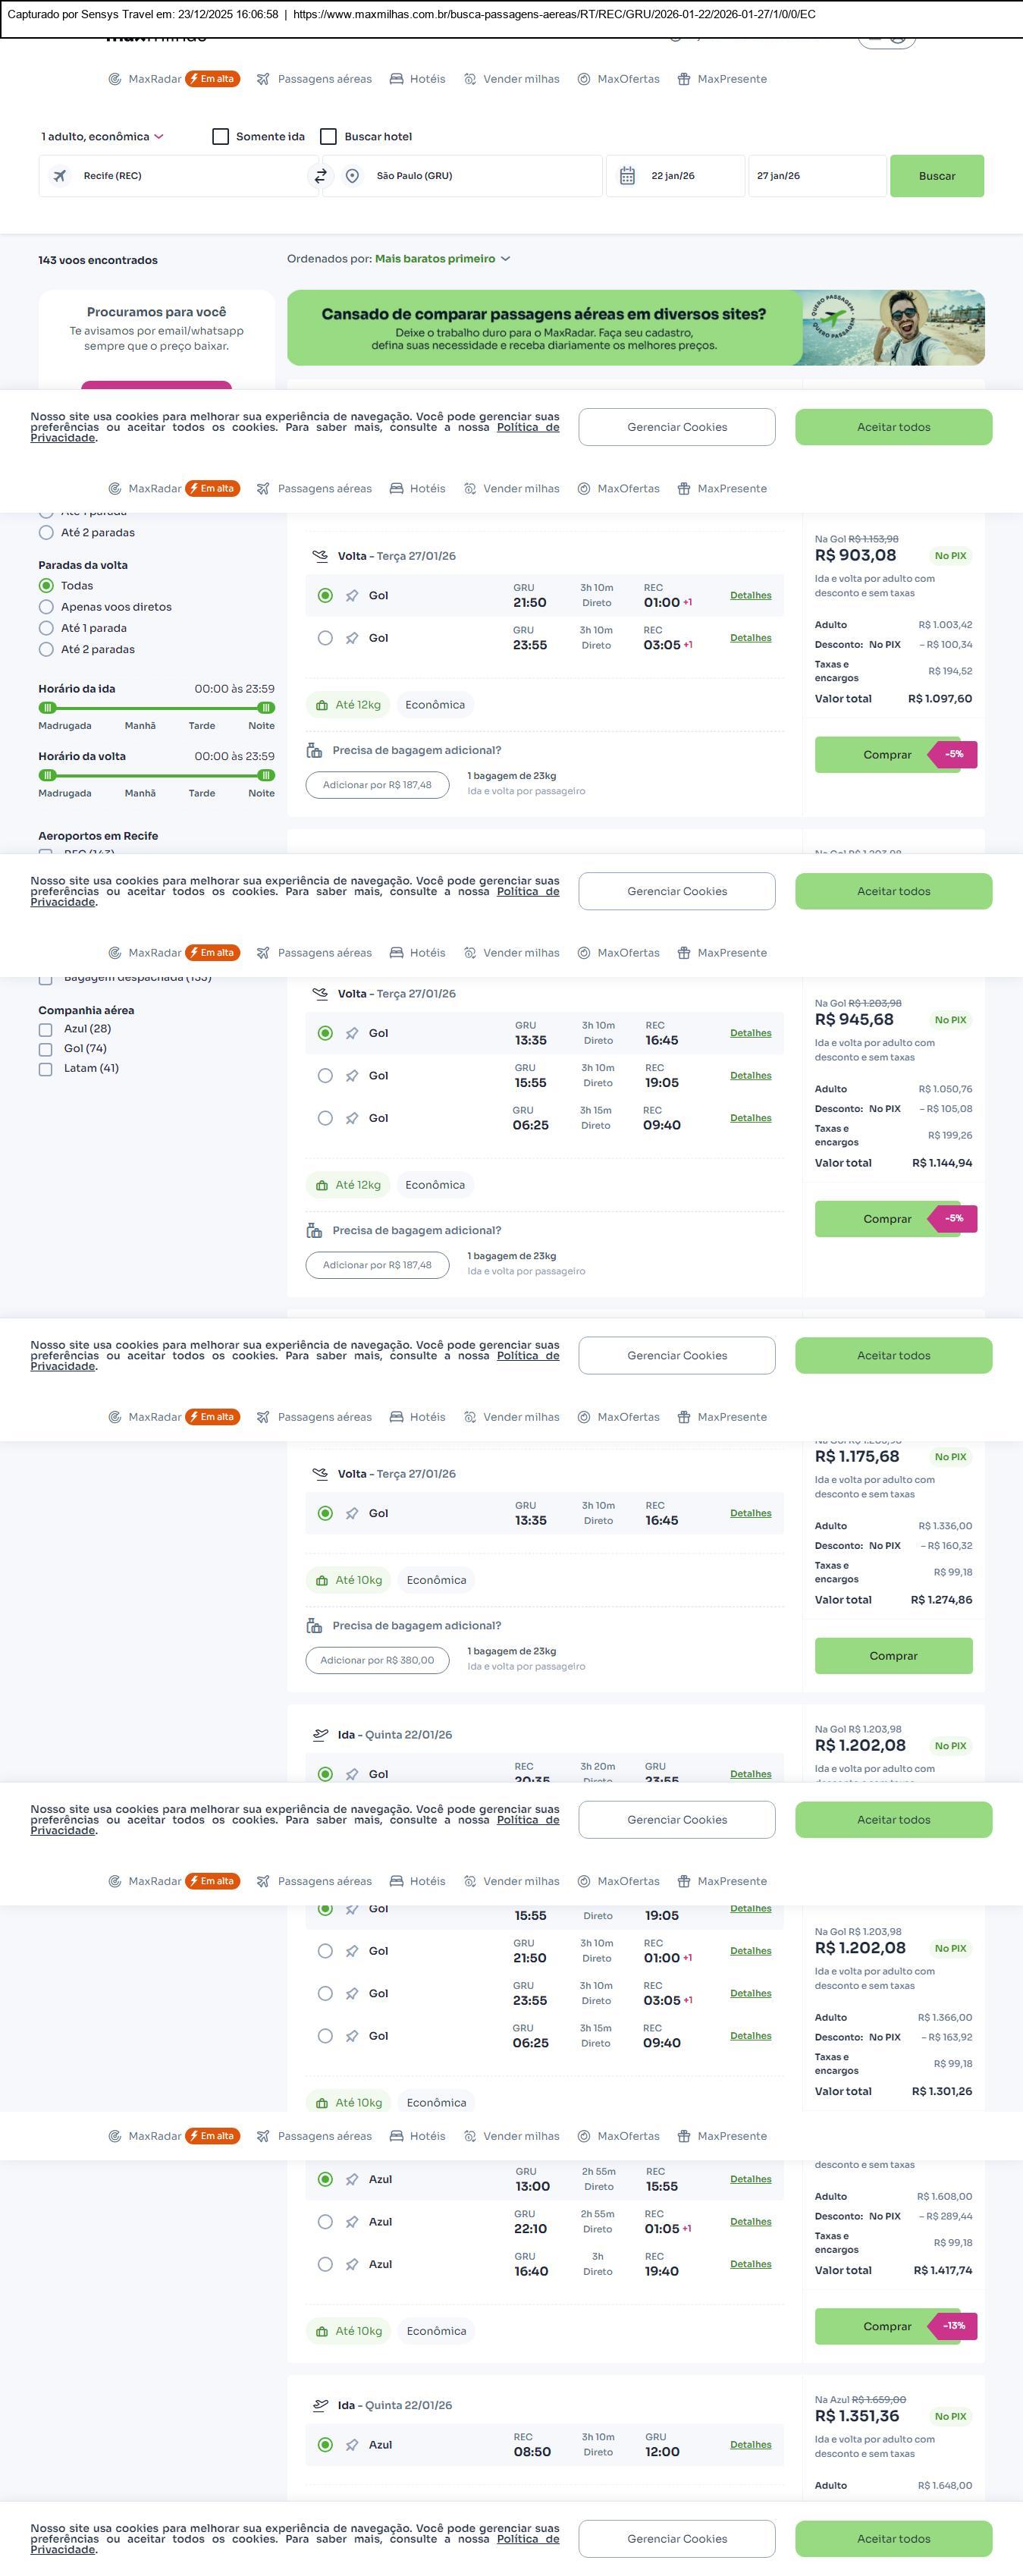
Task: Open the 1 adulto, econômica passenger dropdown
Action: [102, 137]
